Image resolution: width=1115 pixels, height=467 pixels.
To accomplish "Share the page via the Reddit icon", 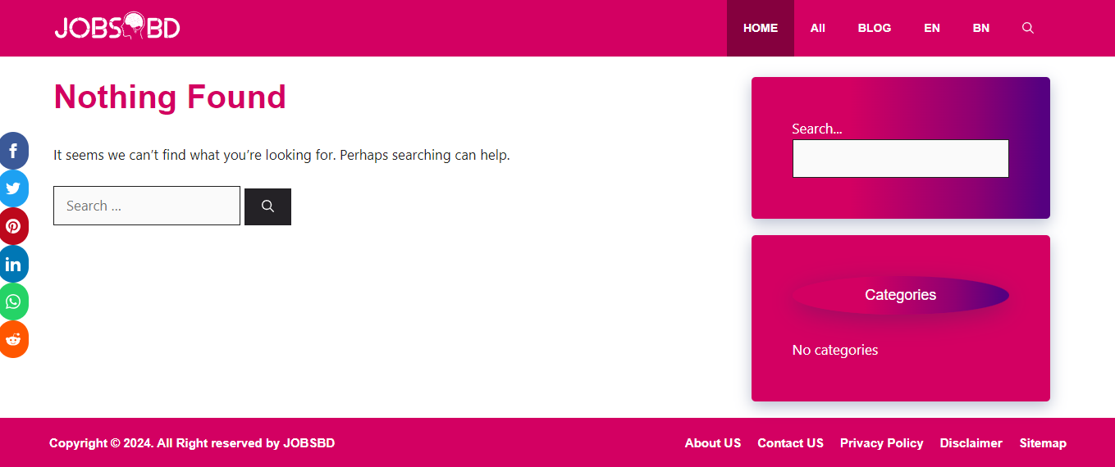I will click(13, 339).
